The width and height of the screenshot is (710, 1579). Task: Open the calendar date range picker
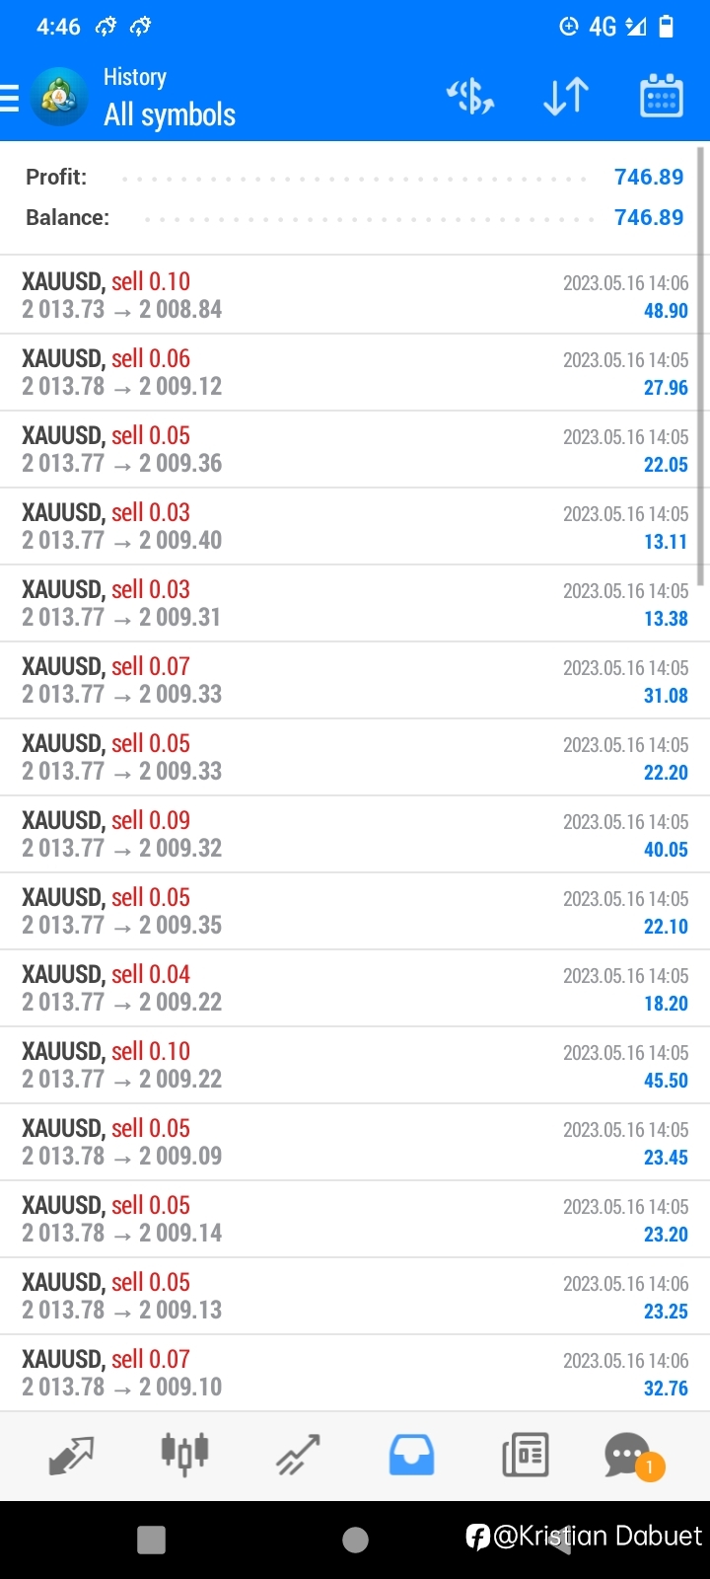point(662,96)
